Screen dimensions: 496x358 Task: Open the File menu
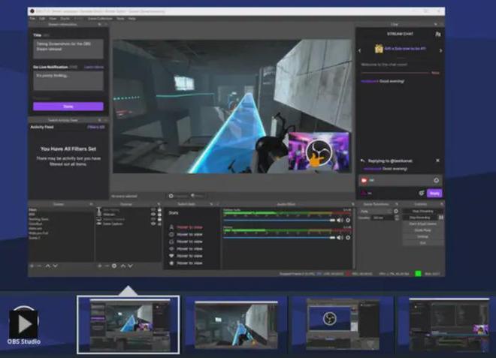coord(32,18)
